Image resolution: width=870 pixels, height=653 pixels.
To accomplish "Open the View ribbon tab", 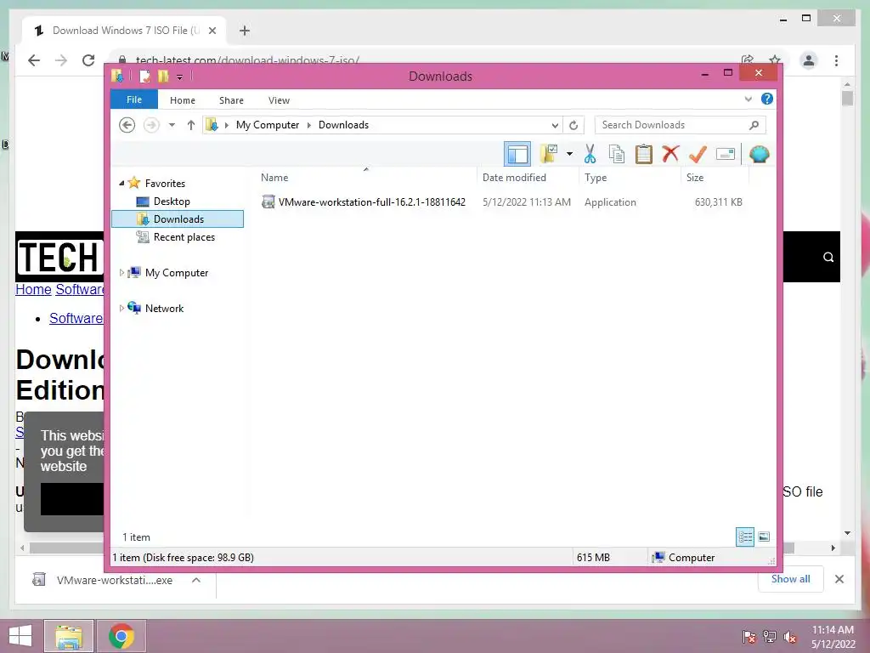I will [279, 100].
